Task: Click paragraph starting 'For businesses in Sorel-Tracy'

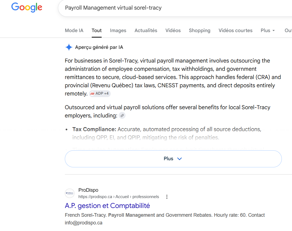Action: click(173, 77)
